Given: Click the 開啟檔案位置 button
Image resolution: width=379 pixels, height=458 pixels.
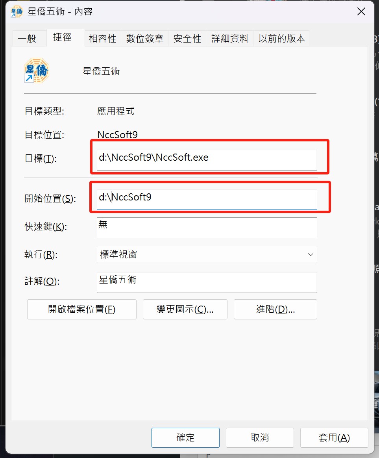Looking at the screenshot, I should [82, 309].
